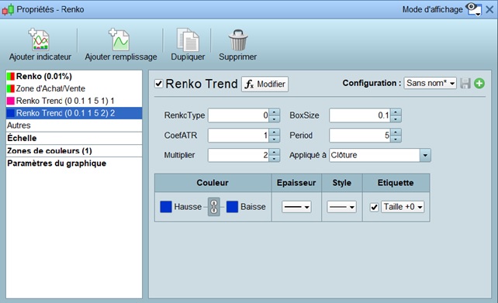Toggle the Etiquette checkbox
Image resolution: width=498 pixels, height=303 pixels.
[x=374, y=207]
